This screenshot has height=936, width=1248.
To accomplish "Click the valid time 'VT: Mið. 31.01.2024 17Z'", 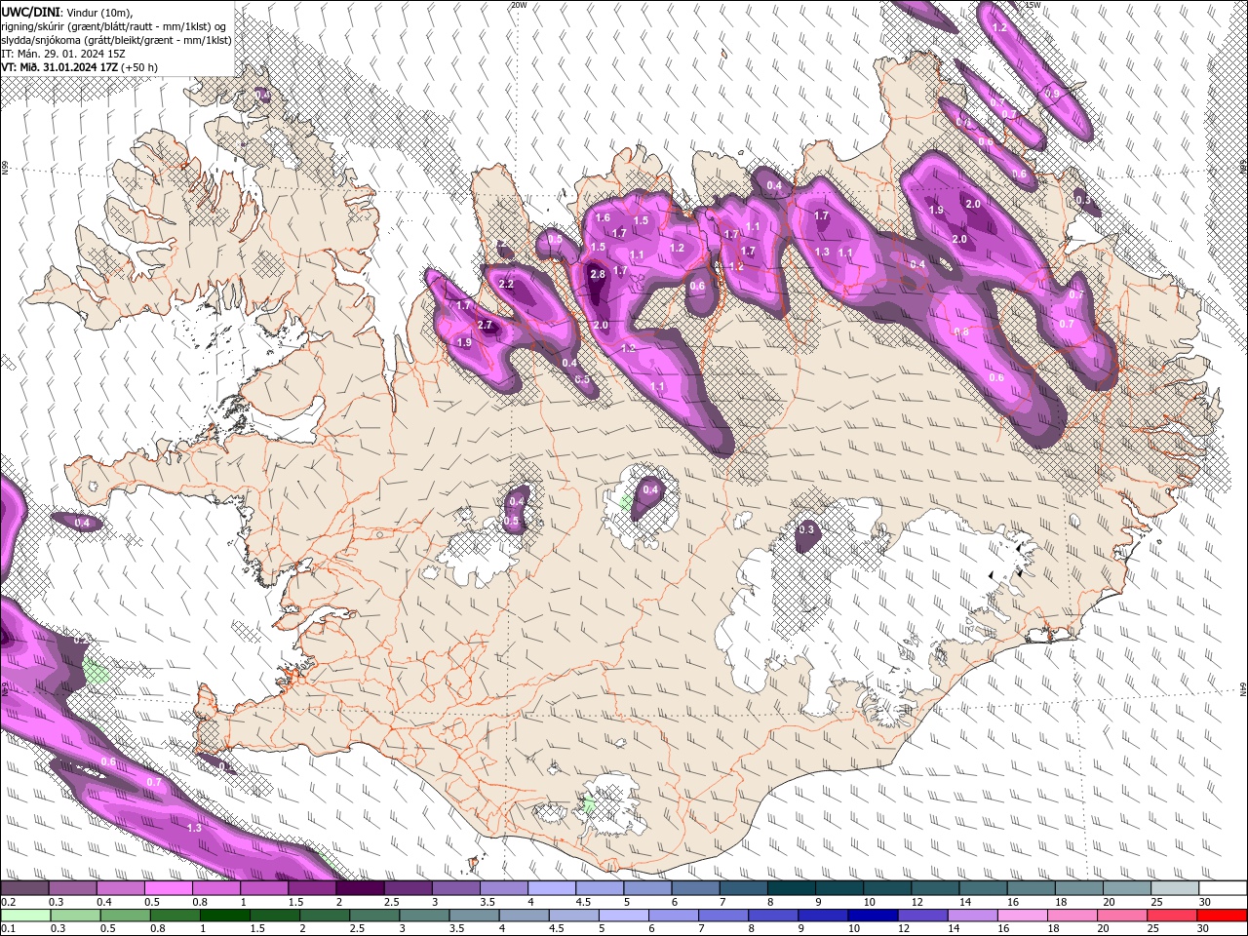I will point(59,67).
